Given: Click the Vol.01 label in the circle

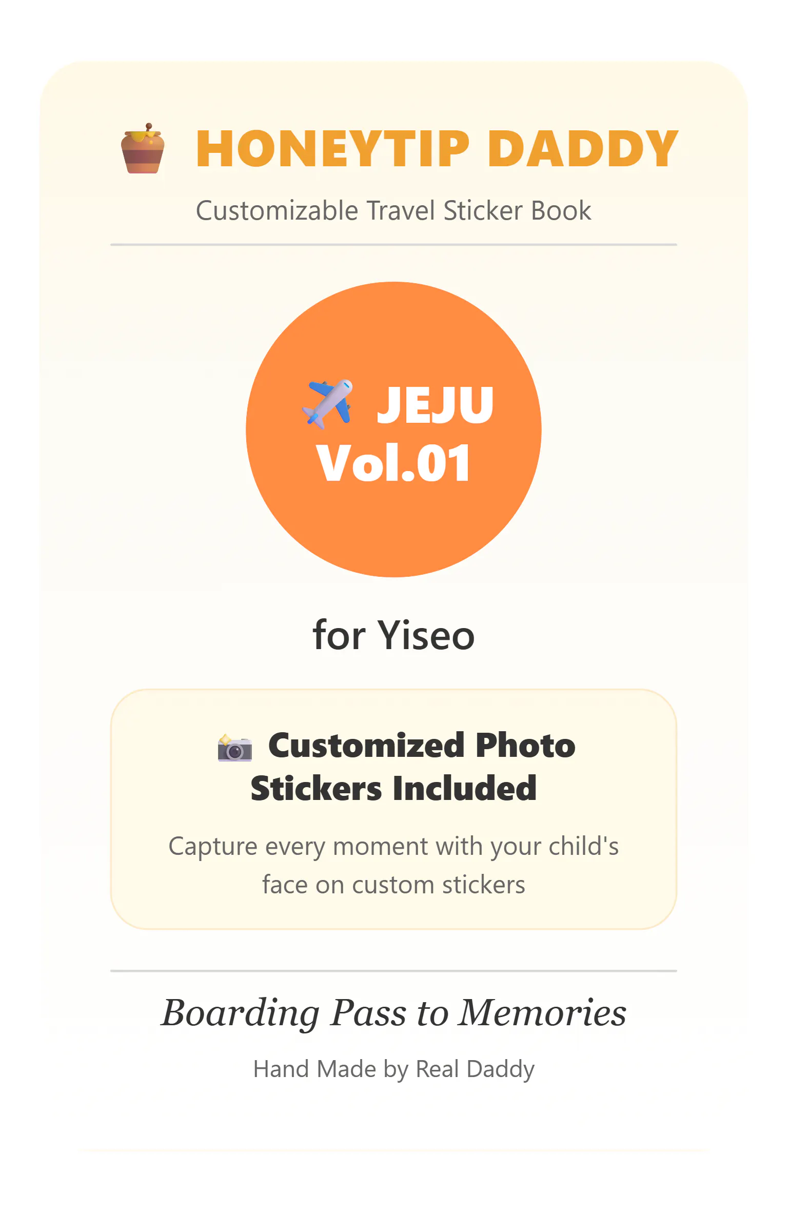Looking at the screenshot, I should coord(393,464).
